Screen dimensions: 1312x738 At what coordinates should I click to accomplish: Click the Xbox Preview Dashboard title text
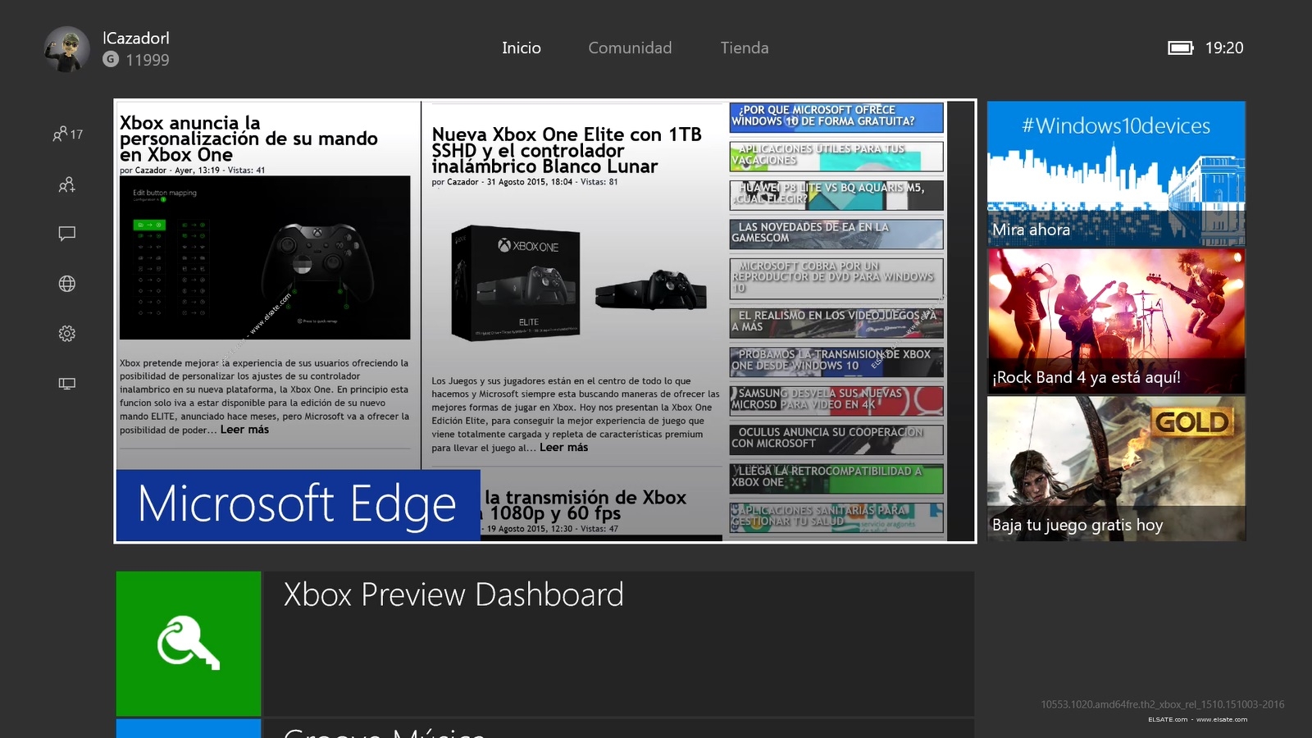click(453, 594)
